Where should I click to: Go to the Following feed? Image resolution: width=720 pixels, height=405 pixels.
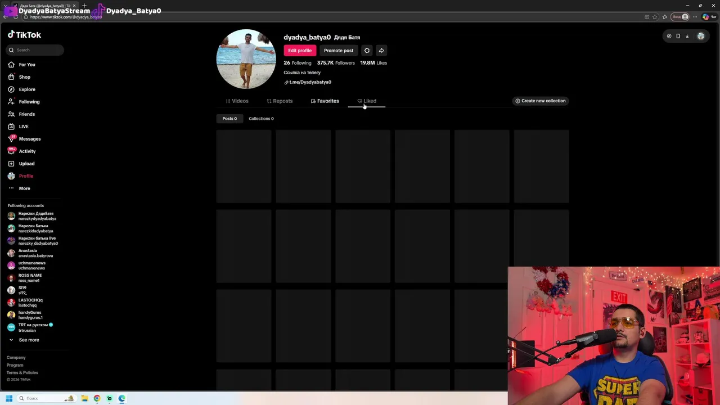tap(24, 102)
